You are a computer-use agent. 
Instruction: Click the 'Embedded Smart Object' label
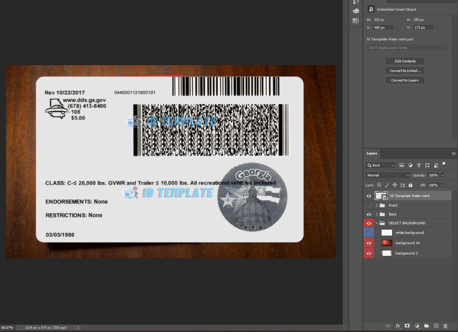396,10
